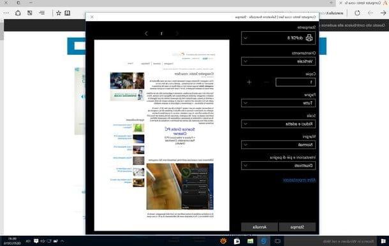Image resolution: width=389 pixels, height=246 pixels.
Task: Click the network icon in system tray
Action: [x=49, y=241]
